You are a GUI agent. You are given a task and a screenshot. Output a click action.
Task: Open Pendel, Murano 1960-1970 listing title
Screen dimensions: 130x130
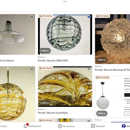[x=53, y=61]
